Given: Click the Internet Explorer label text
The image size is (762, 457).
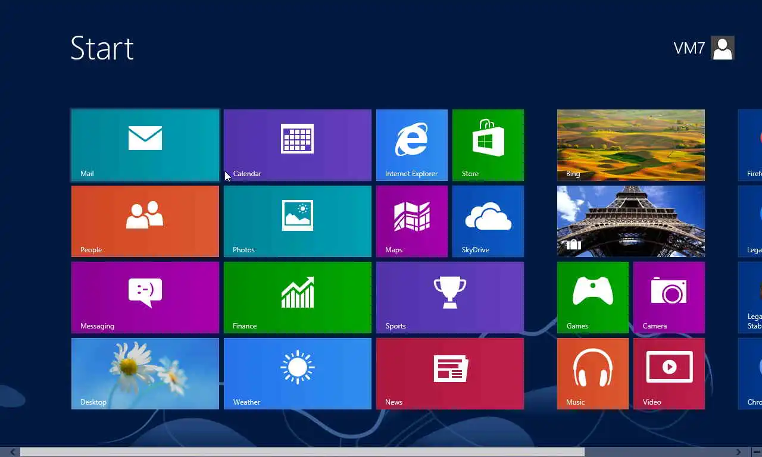Looking at the screenshot, I should click(411, 174).
